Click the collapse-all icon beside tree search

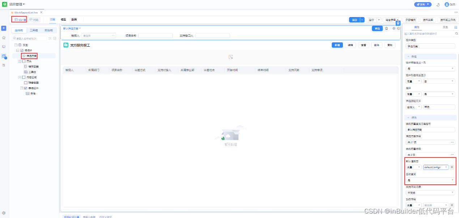[55, 38]
